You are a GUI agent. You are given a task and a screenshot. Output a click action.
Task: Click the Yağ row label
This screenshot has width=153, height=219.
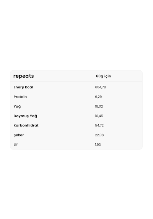[17, 106]
